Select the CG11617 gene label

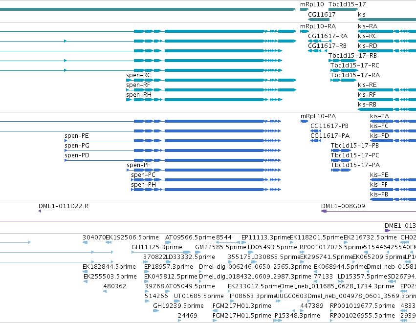tap(322, 14)
